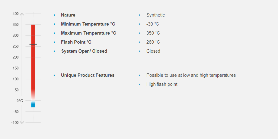The image size is (278, 139).
Task: Click the Maximum Temperature °C label
Action: (88, 33)
